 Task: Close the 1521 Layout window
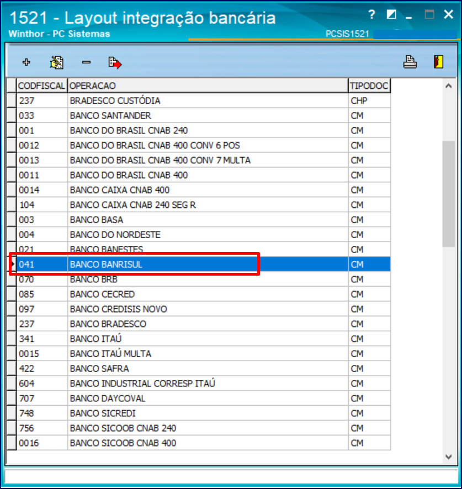[449, 14]
